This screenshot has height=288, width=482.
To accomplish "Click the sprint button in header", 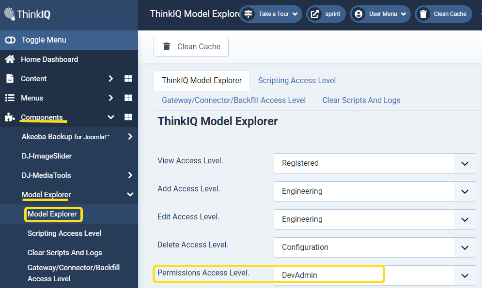I will [x=326, y=14].
